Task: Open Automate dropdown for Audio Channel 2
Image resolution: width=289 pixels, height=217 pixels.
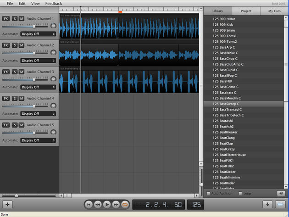Action: pyautogui.click(x=38, y=61)
